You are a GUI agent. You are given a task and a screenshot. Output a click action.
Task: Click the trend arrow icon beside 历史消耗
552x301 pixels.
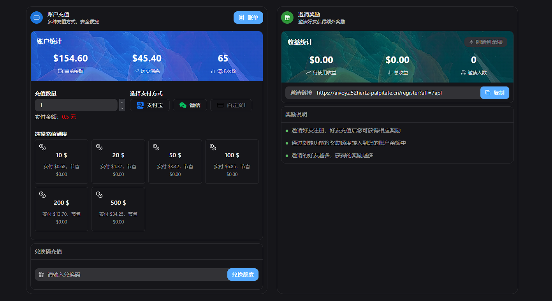(x=137, y=71)
